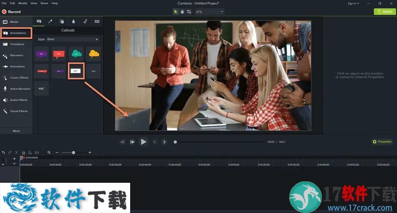Open the File menu
This screenshot has height=213, width=397.
tap(4, 3)
